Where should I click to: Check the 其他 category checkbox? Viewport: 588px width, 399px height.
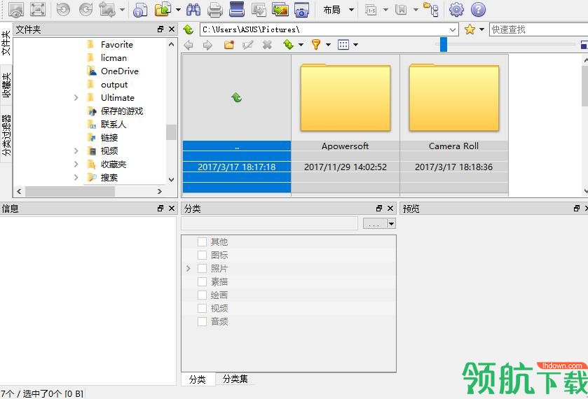click(x=202, y=241)
